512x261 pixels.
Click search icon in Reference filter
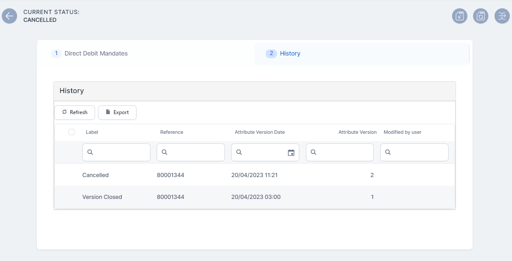click(165, 153)
